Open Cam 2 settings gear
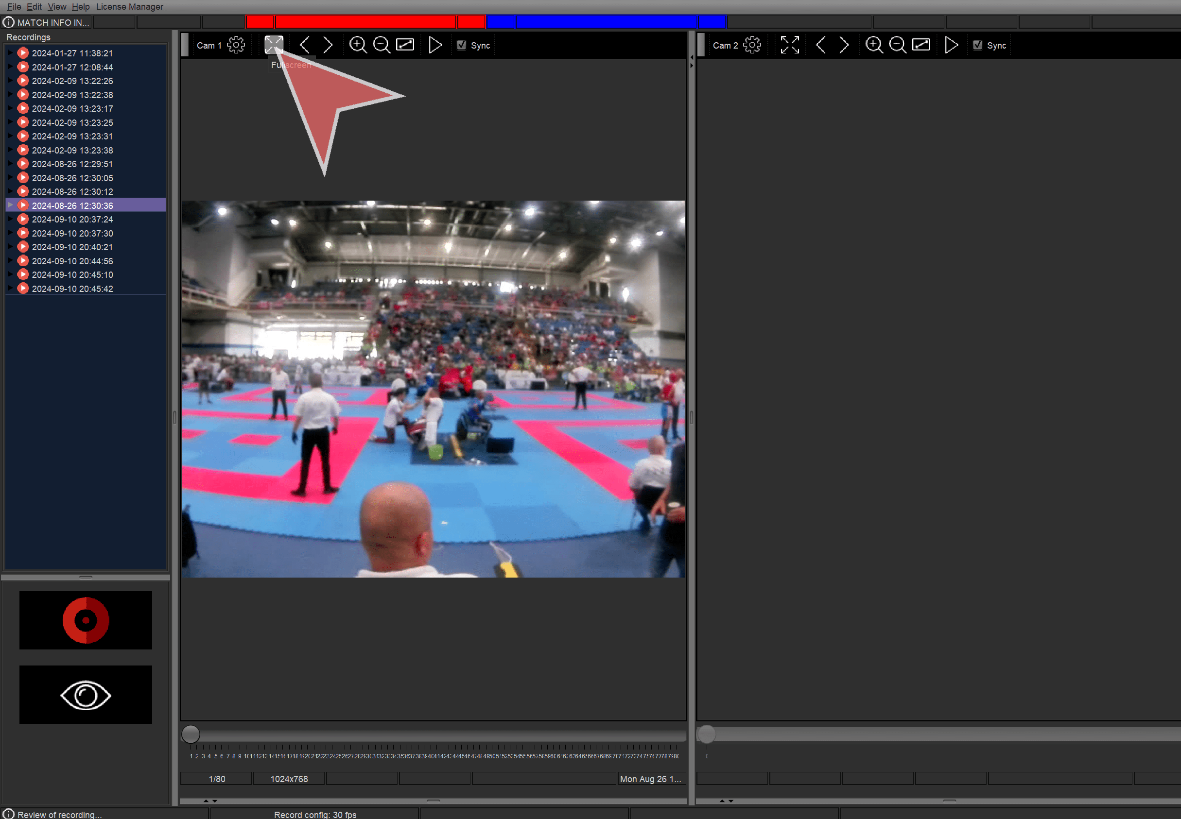Image resolution: width=1181 pixels, height=819 pixels. pyautogui.click(x=752, y=45)
